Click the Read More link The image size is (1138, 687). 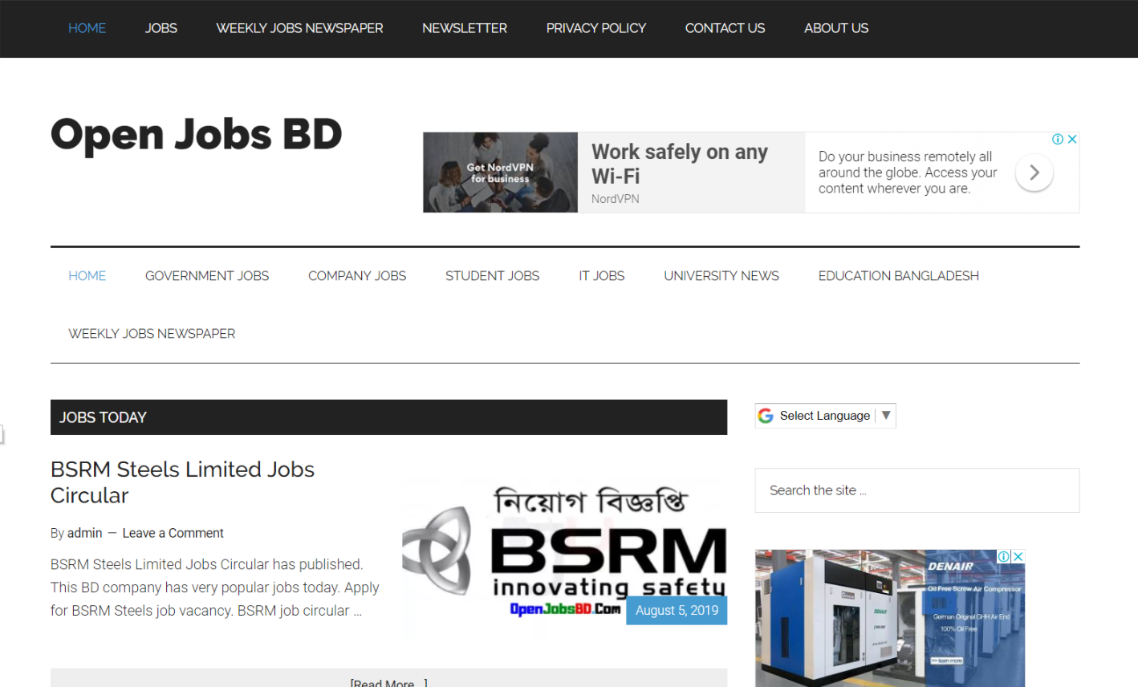(x=388, y=682)
